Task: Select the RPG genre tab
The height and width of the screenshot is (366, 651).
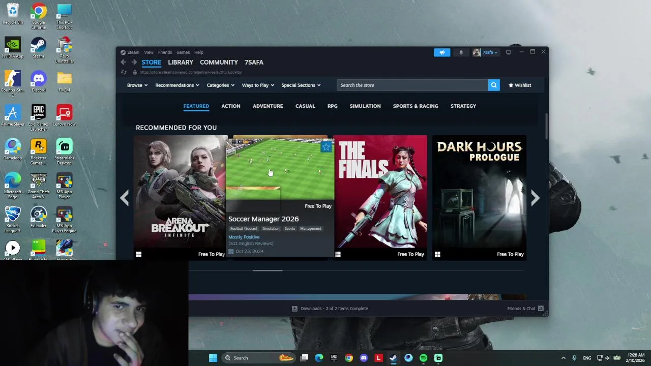Action: pos(333,106)
